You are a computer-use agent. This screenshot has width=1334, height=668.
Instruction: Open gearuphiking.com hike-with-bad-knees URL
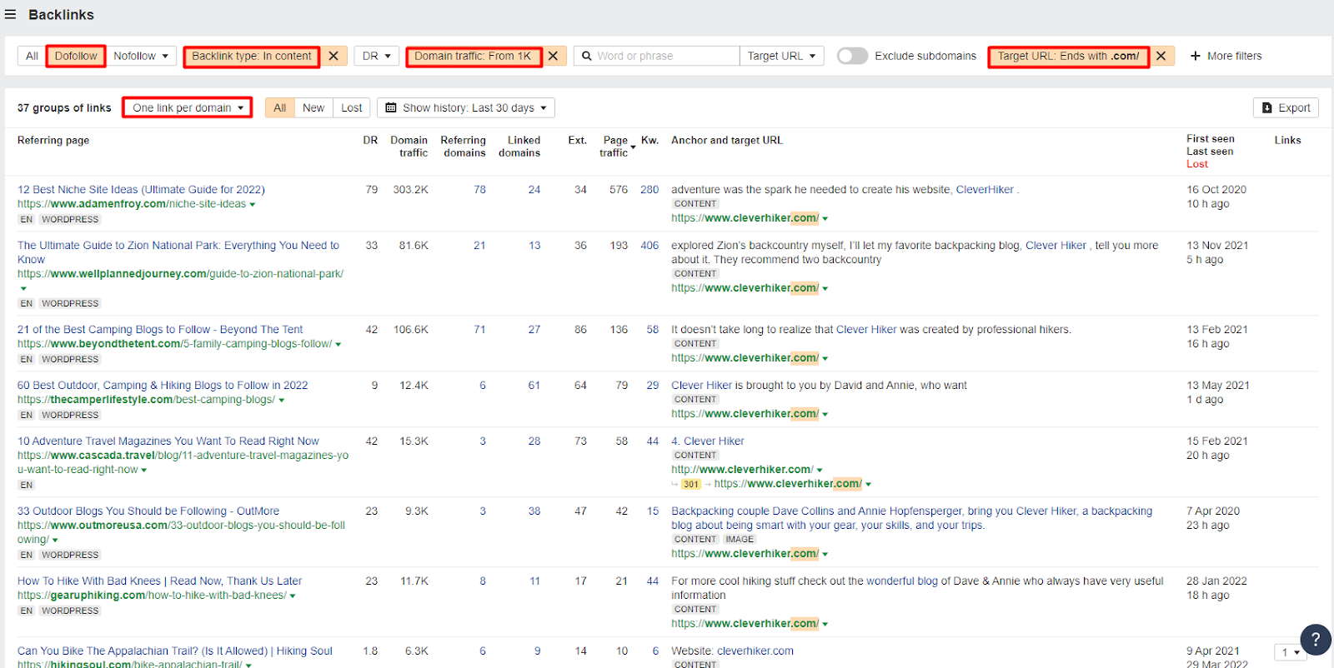click(x=152, y=595)
